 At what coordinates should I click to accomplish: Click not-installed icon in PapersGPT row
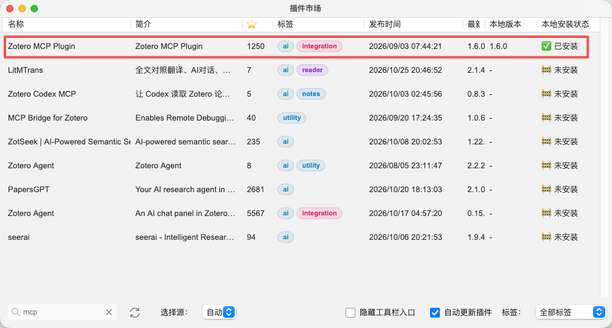point(546,189)
